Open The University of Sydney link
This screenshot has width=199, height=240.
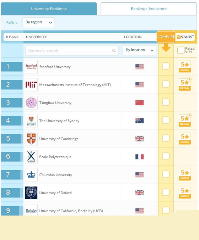[x=59, y=121]
